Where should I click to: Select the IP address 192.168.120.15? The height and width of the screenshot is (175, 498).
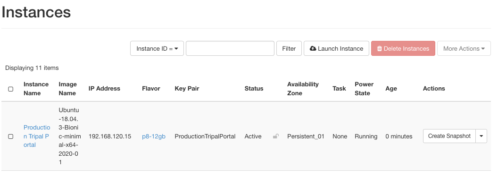click(110, 137)
